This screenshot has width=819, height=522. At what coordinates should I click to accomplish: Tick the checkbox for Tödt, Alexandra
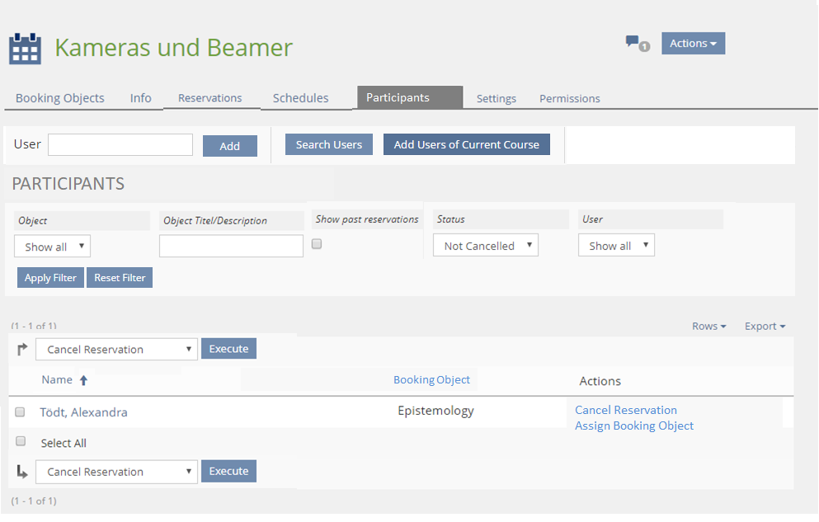tap(21, 412)
